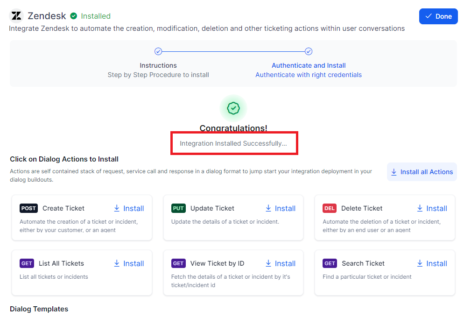Install the Delete Ticket action
Viewport: 464px width, 317px height.
point(432,208)
